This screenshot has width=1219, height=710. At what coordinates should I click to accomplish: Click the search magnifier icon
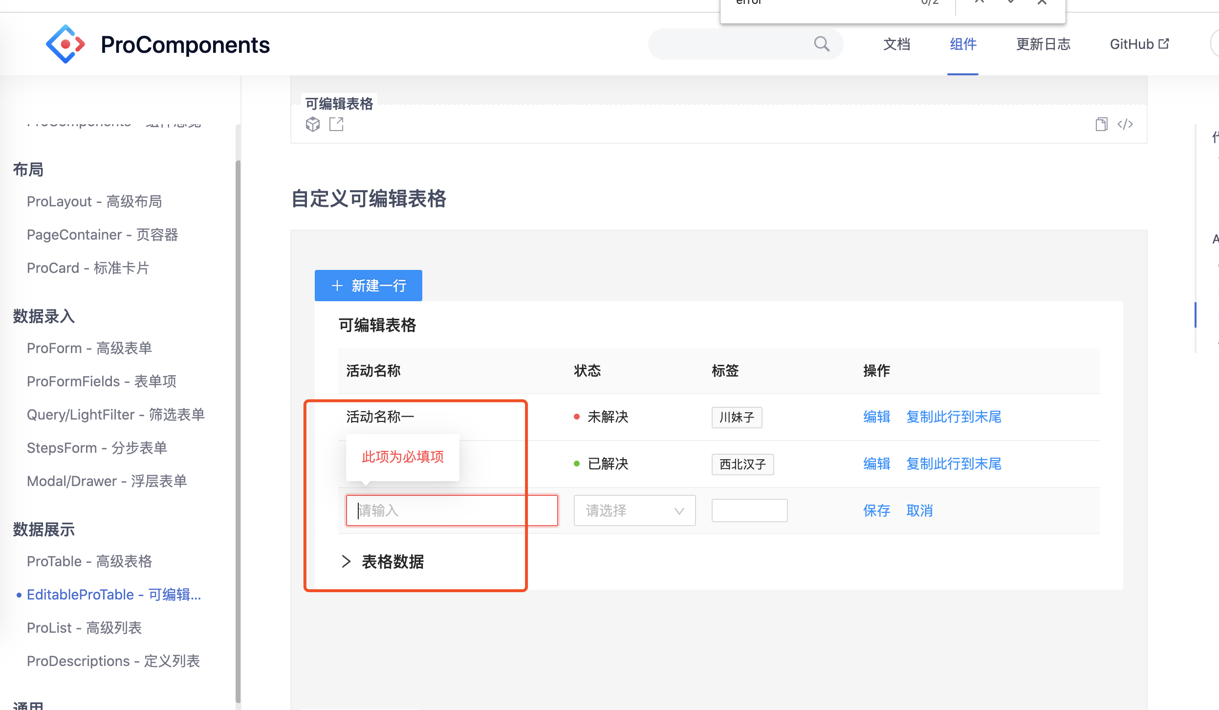point(821,44)
